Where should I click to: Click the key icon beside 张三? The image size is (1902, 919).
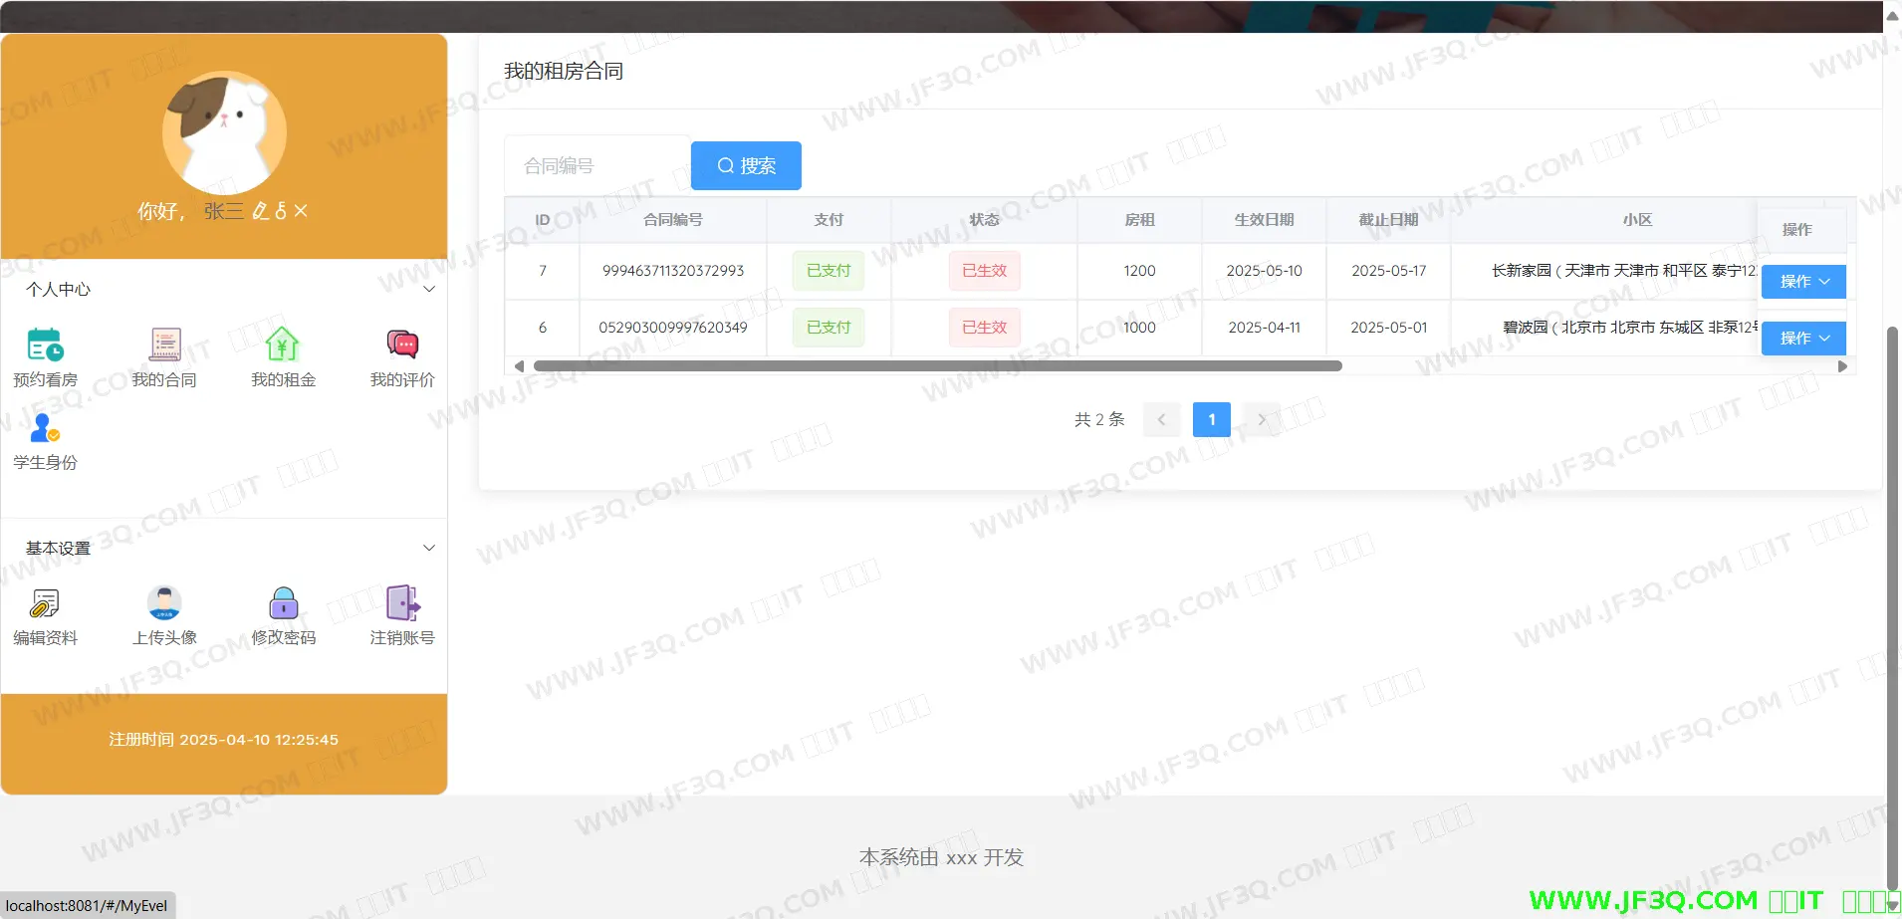(x=281, y=211)
